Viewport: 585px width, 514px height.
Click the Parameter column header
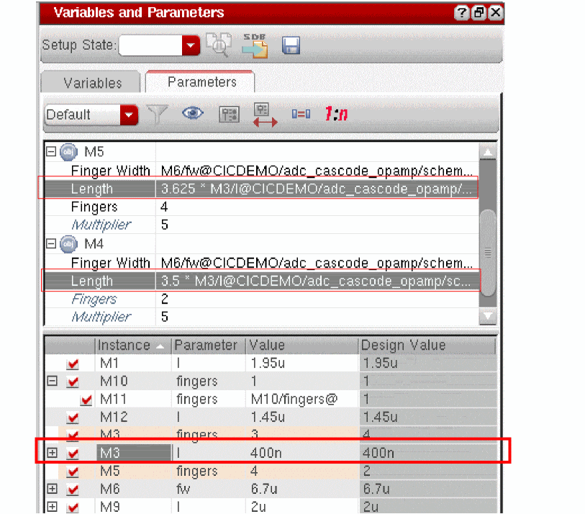click(208, 346)
